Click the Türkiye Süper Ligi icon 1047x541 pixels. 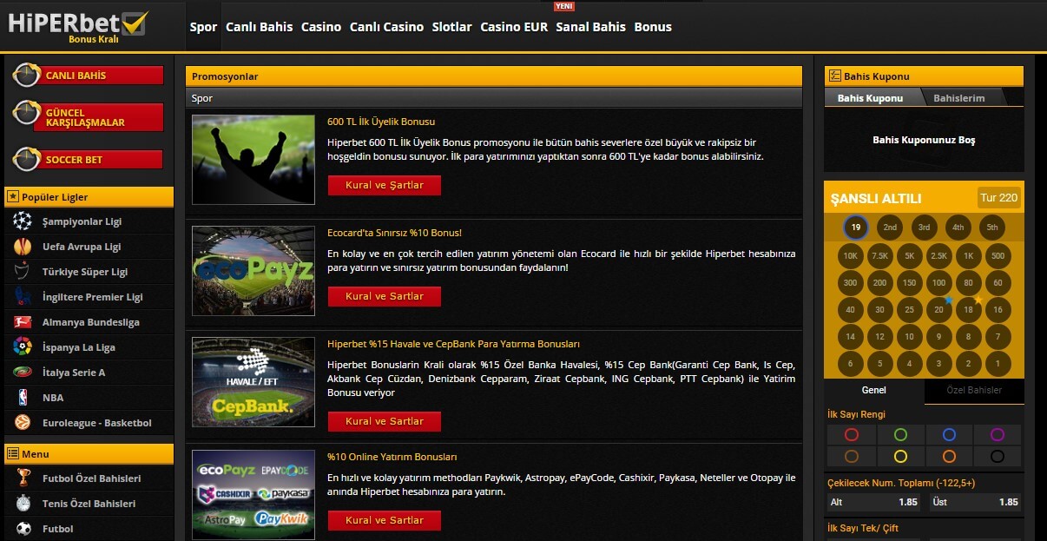coord(23,272)
